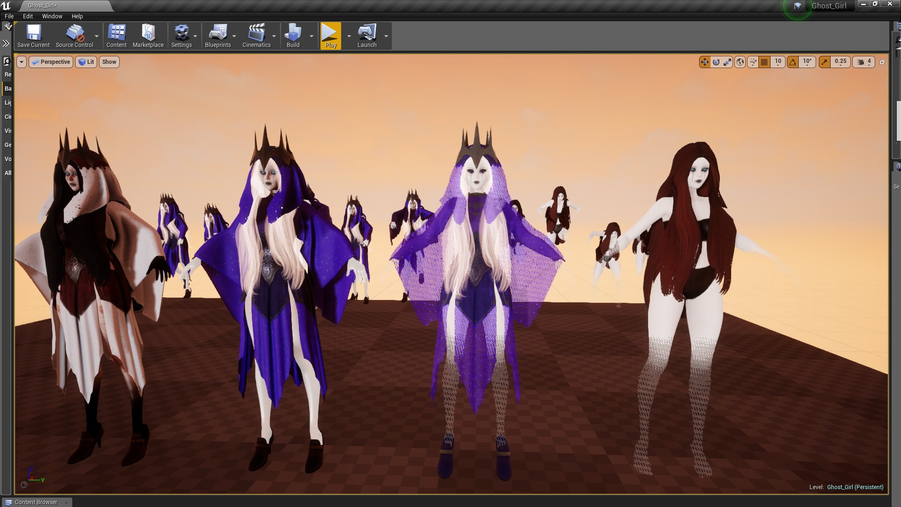Toggle scale snapping on or off
Viewport: 901px width, 507px height.
pyautogui.click(x=825, y=62)
